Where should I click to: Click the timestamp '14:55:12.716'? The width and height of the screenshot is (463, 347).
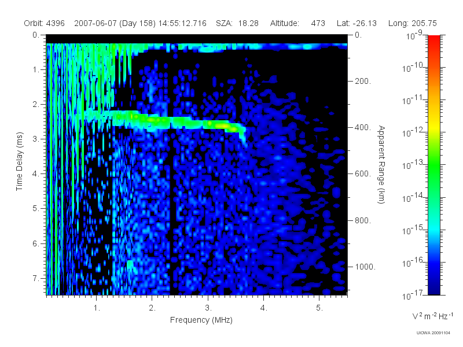pos(182,23)
